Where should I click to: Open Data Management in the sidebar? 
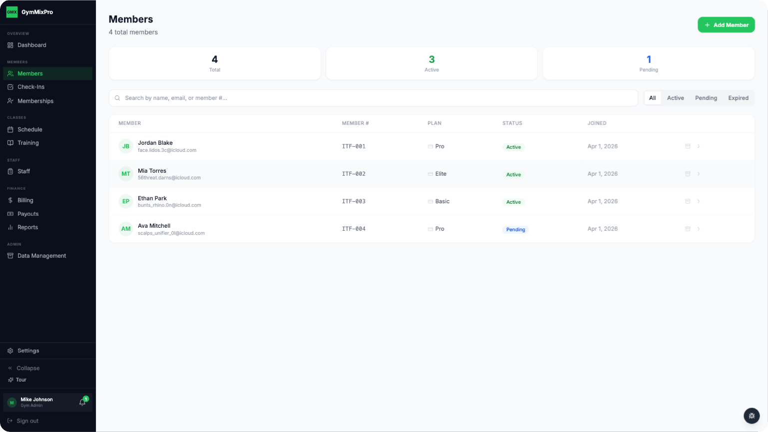(41, 256)
